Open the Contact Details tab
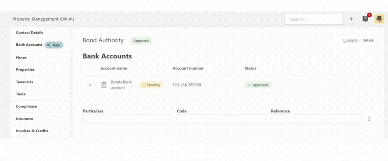 [x=29, y=32]
